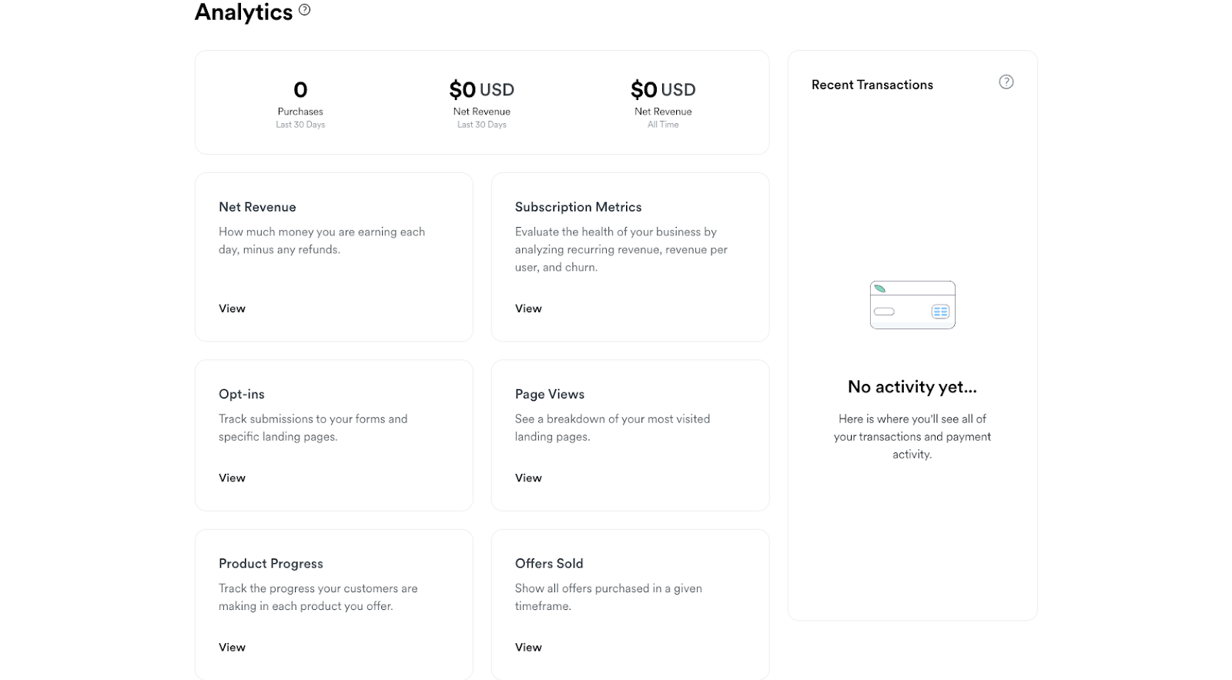
Task: Open the Opt-ins report via View
Action: click(232, 477)
